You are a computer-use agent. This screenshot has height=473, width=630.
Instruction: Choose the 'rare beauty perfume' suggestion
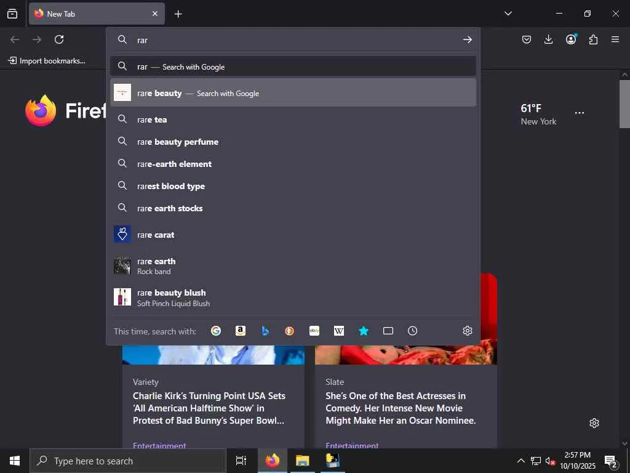(x=293, y=142)
